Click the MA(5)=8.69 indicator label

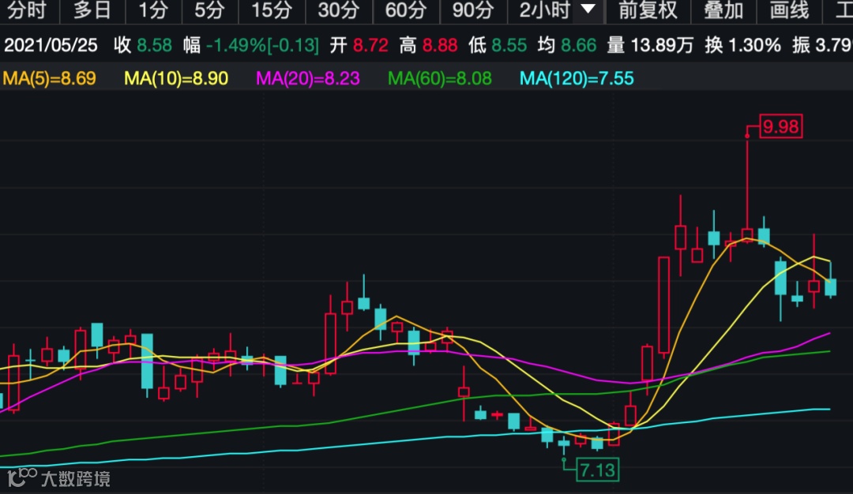click(x=50, y=78)
